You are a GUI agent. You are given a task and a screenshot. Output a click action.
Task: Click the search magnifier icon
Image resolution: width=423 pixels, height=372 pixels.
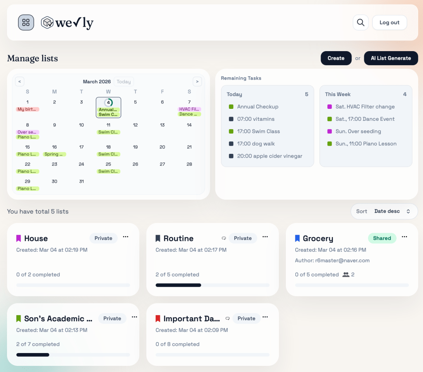pos(361,23)
